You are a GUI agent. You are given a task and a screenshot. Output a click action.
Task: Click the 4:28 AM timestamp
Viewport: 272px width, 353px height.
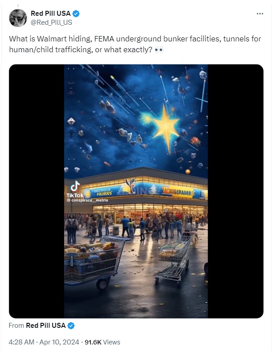[22, 342]
